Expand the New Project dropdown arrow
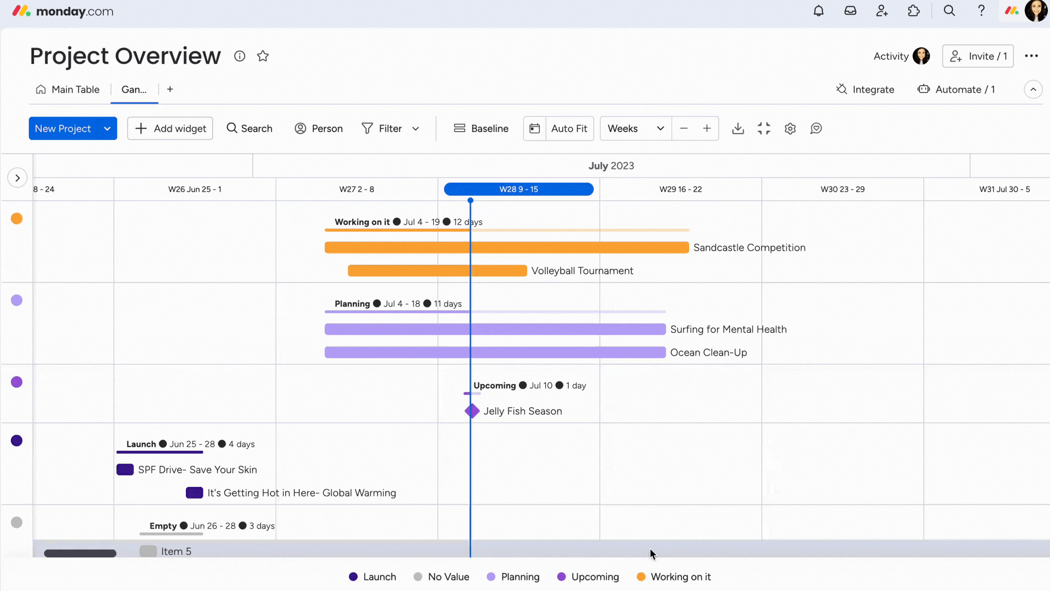 (x=107, y=129)
